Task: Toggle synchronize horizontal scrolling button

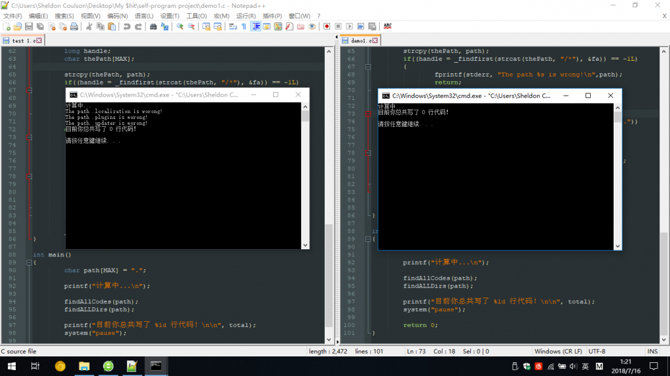Action: coord(217,26)
